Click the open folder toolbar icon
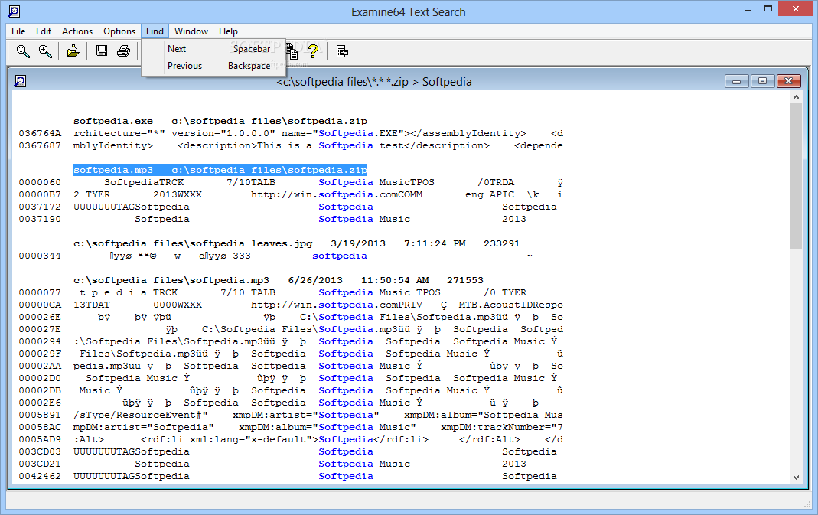 point(73,51)
